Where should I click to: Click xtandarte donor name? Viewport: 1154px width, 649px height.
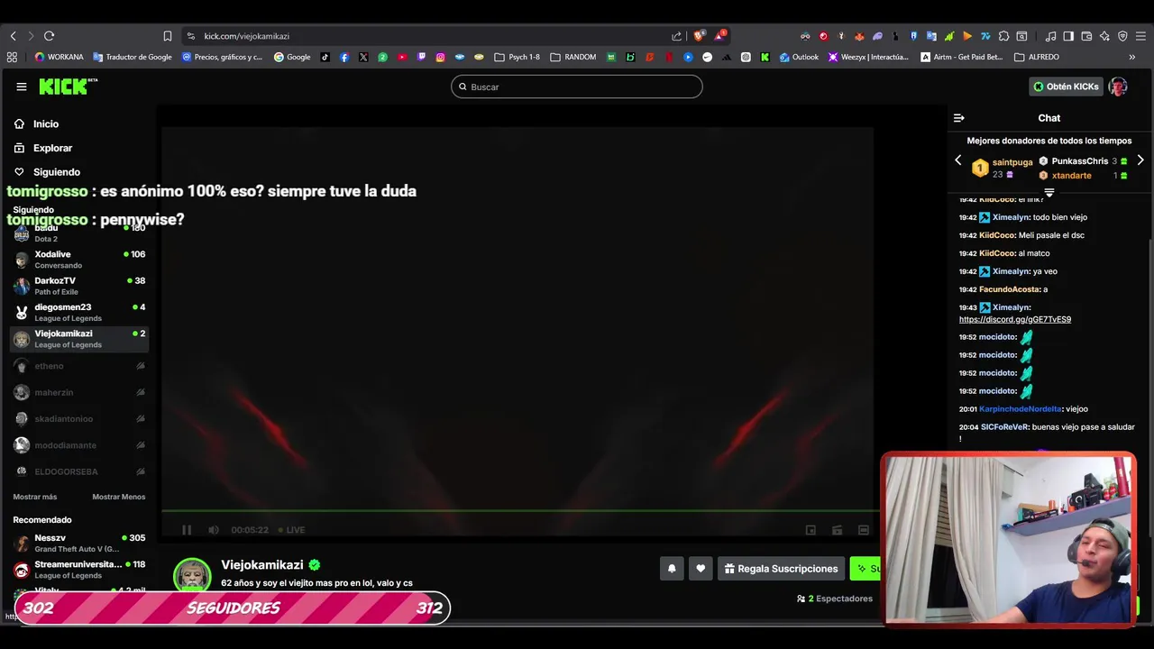pos(1071,176)
